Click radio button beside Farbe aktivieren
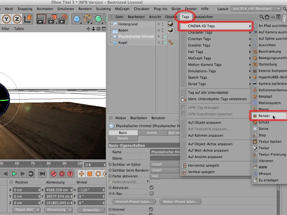 (x=110, y=176)
